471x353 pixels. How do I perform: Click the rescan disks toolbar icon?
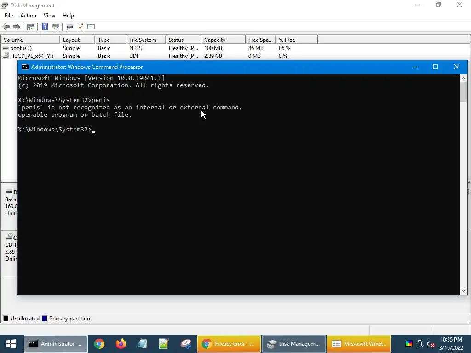point(70,27)
